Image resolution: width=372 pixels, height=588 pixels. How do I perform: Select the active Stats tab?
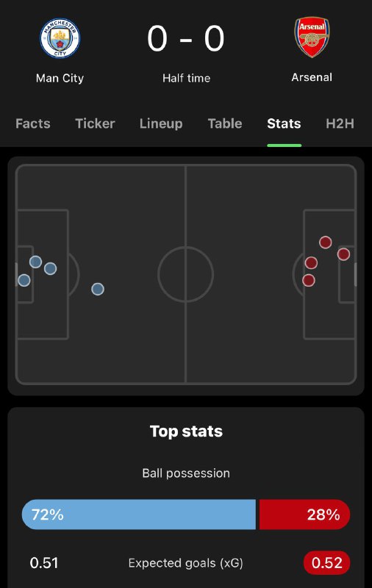coord(284,123)
